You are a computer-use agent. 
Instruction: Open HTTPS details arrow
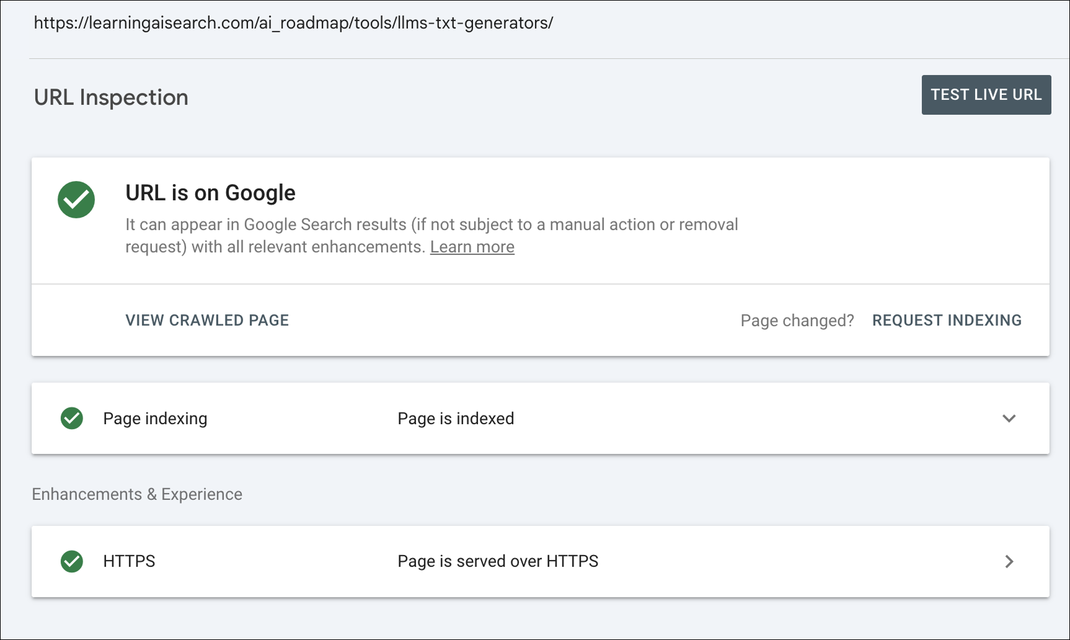(1009, 561)
